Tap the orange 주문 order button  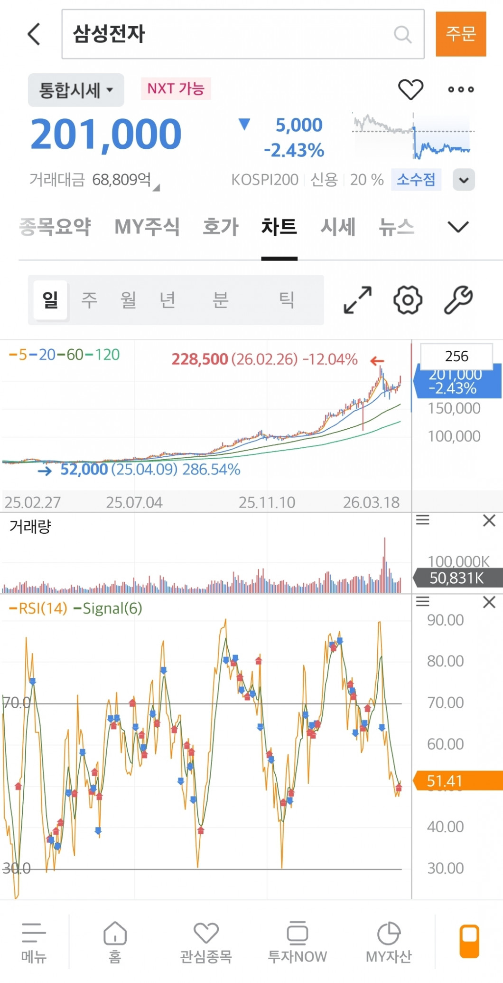(461, 34)
